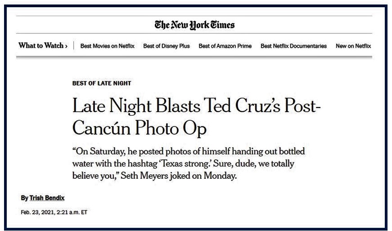Screen dimensions: 392x231
Task: Visit the New on Netflix link
Action: tap(353, 46)
